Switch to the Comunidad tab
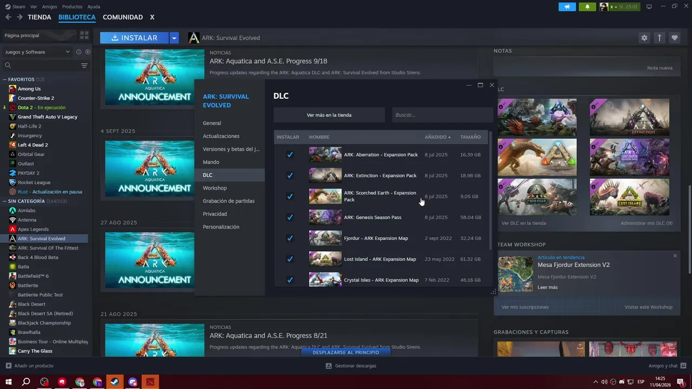The image size is (692, 389). coord(123,17)
